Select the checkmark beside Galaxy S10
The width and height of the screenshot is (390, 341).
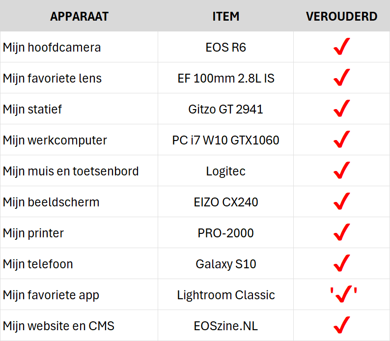tap(341, 264)
